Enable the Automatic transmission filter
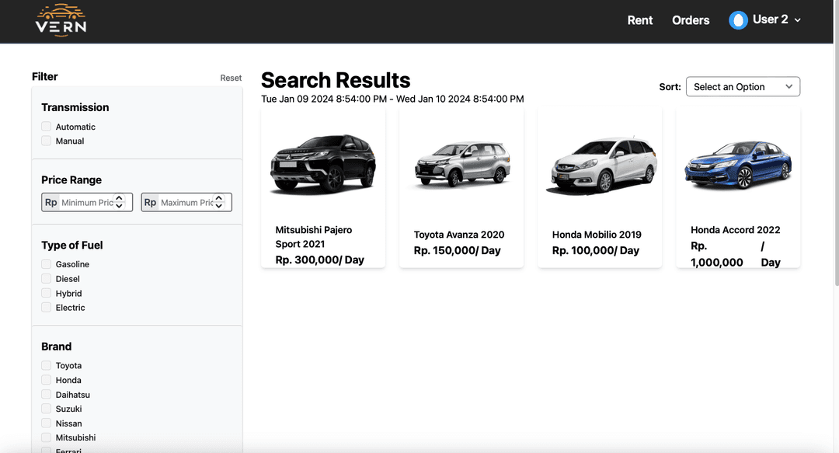Viewport: 839px width, 453px height. point(46,126)
